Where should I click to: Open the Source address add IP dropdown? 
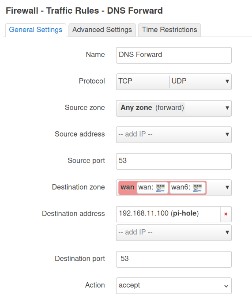(174, 135)
